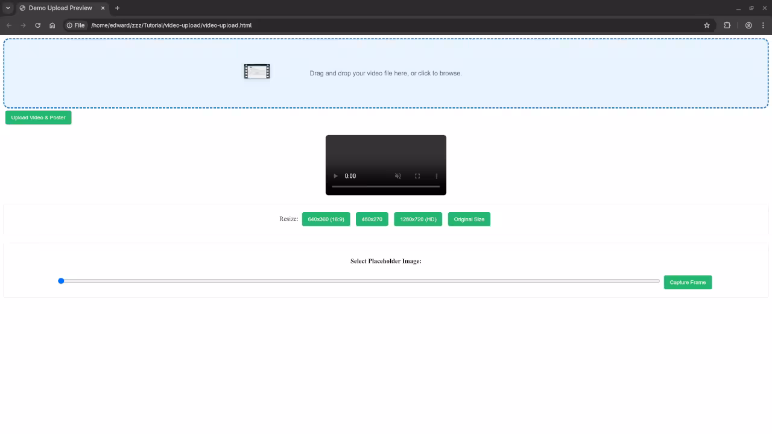Click Upload Video & Poster button

[38, 118]
